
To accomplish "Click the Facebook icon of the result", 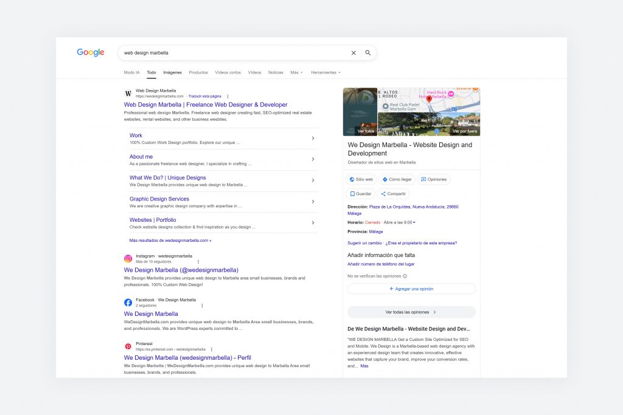I will (x=128, y=303).
